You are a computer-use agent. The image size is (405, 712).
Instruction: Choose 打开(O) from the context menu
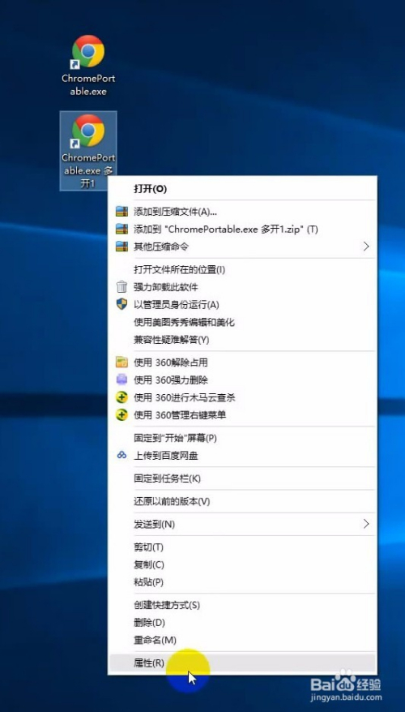click(242, 189)
